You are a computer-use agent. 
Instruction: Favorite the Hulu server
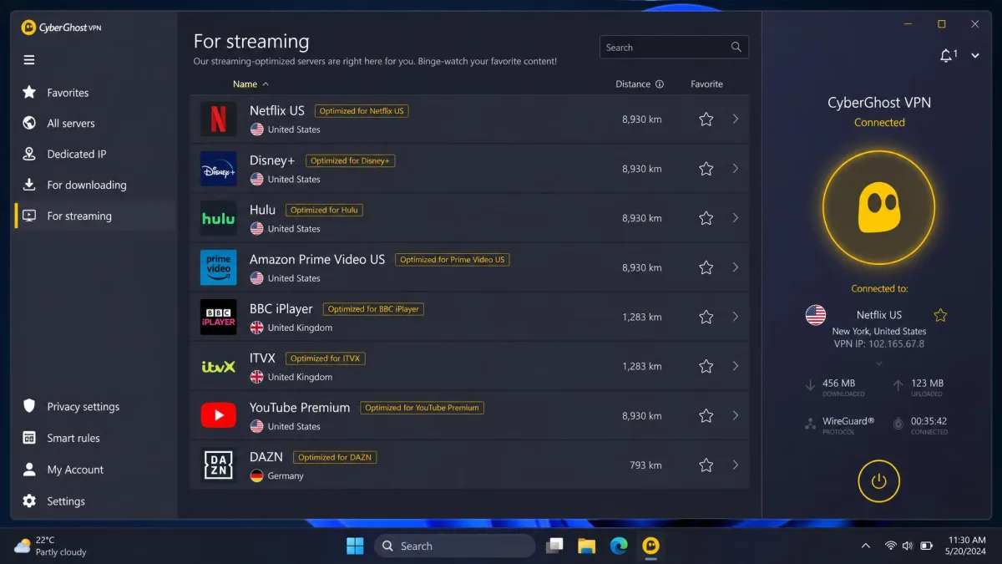(x=706, y=218)
